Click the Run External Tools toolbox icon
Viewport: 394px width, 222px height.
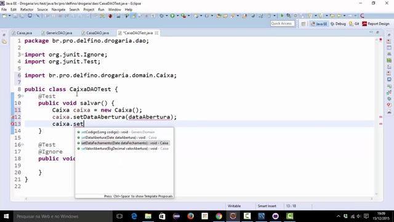click(x=183, y=16)
